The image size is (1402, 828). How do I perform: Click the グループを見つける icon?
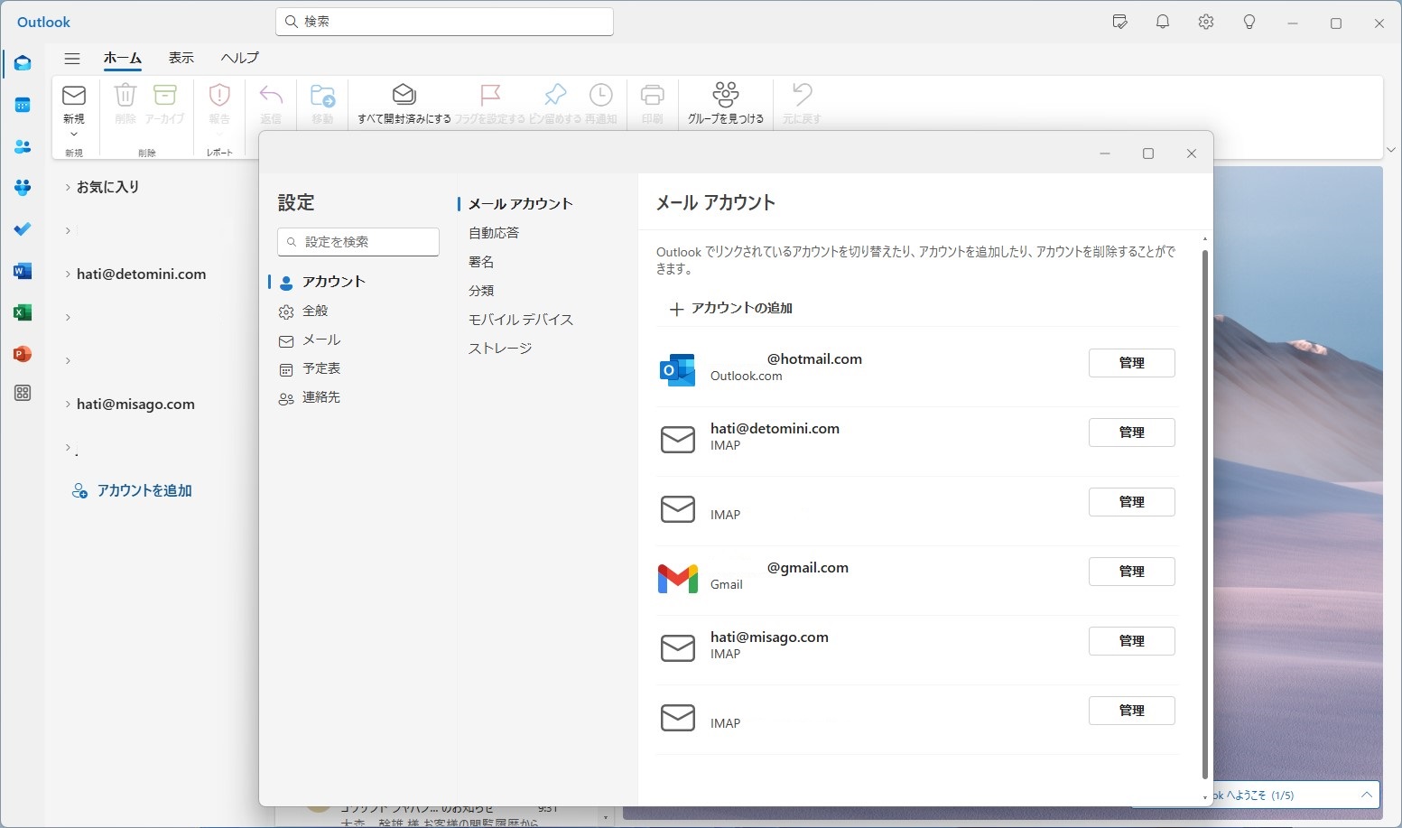(x=726, y=95)
